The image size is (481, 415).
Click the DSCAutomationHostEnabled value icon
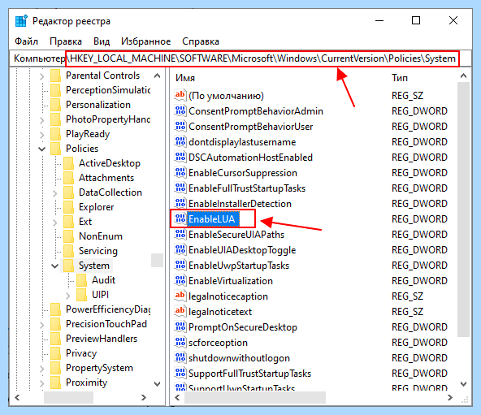(x=180, y=157)
